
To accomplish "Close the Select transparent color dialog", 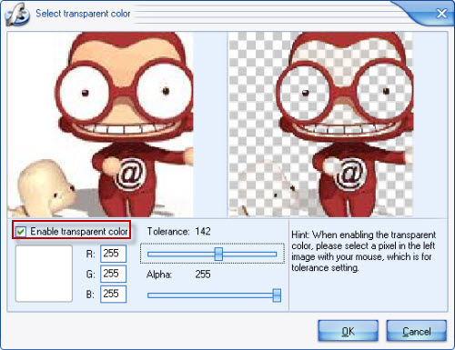I will click(x=441, y=14).
